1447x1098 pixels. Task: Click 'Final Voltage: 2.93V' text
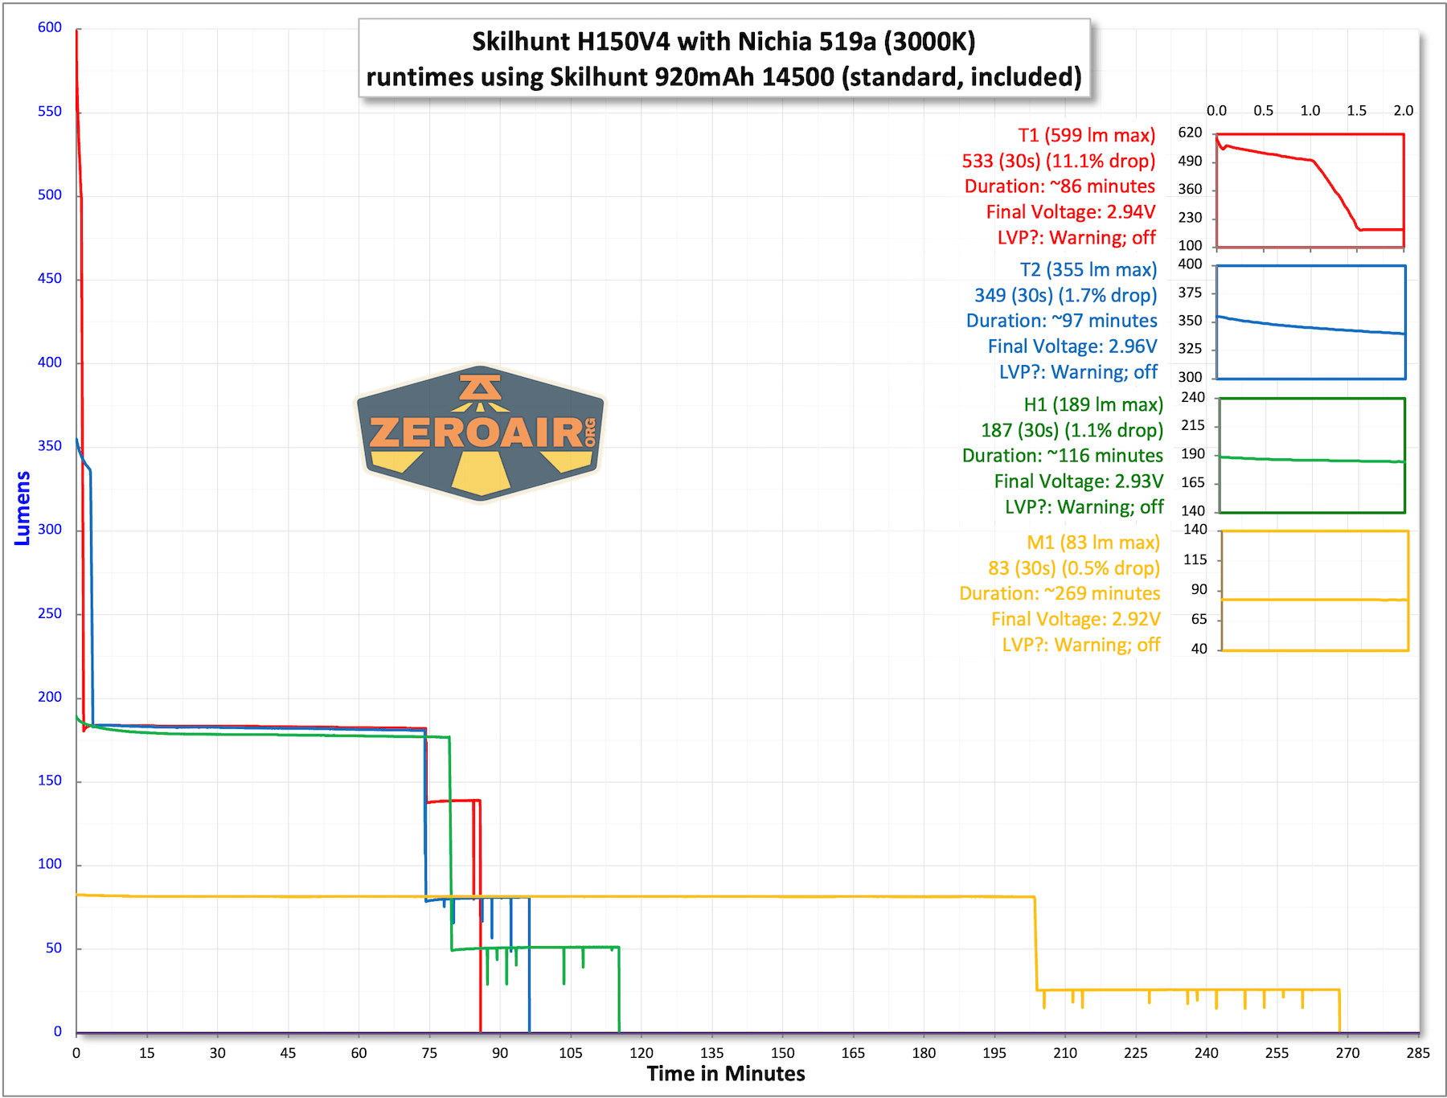(x=1079, y=481)
